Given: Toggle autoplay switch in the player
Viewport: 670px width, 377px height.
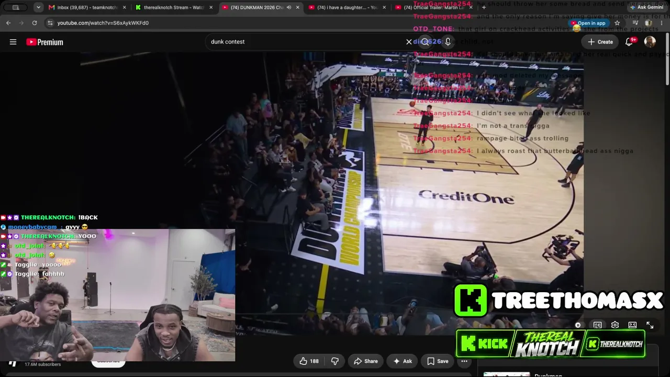Looking at the screenshot, I should point(578,325).
